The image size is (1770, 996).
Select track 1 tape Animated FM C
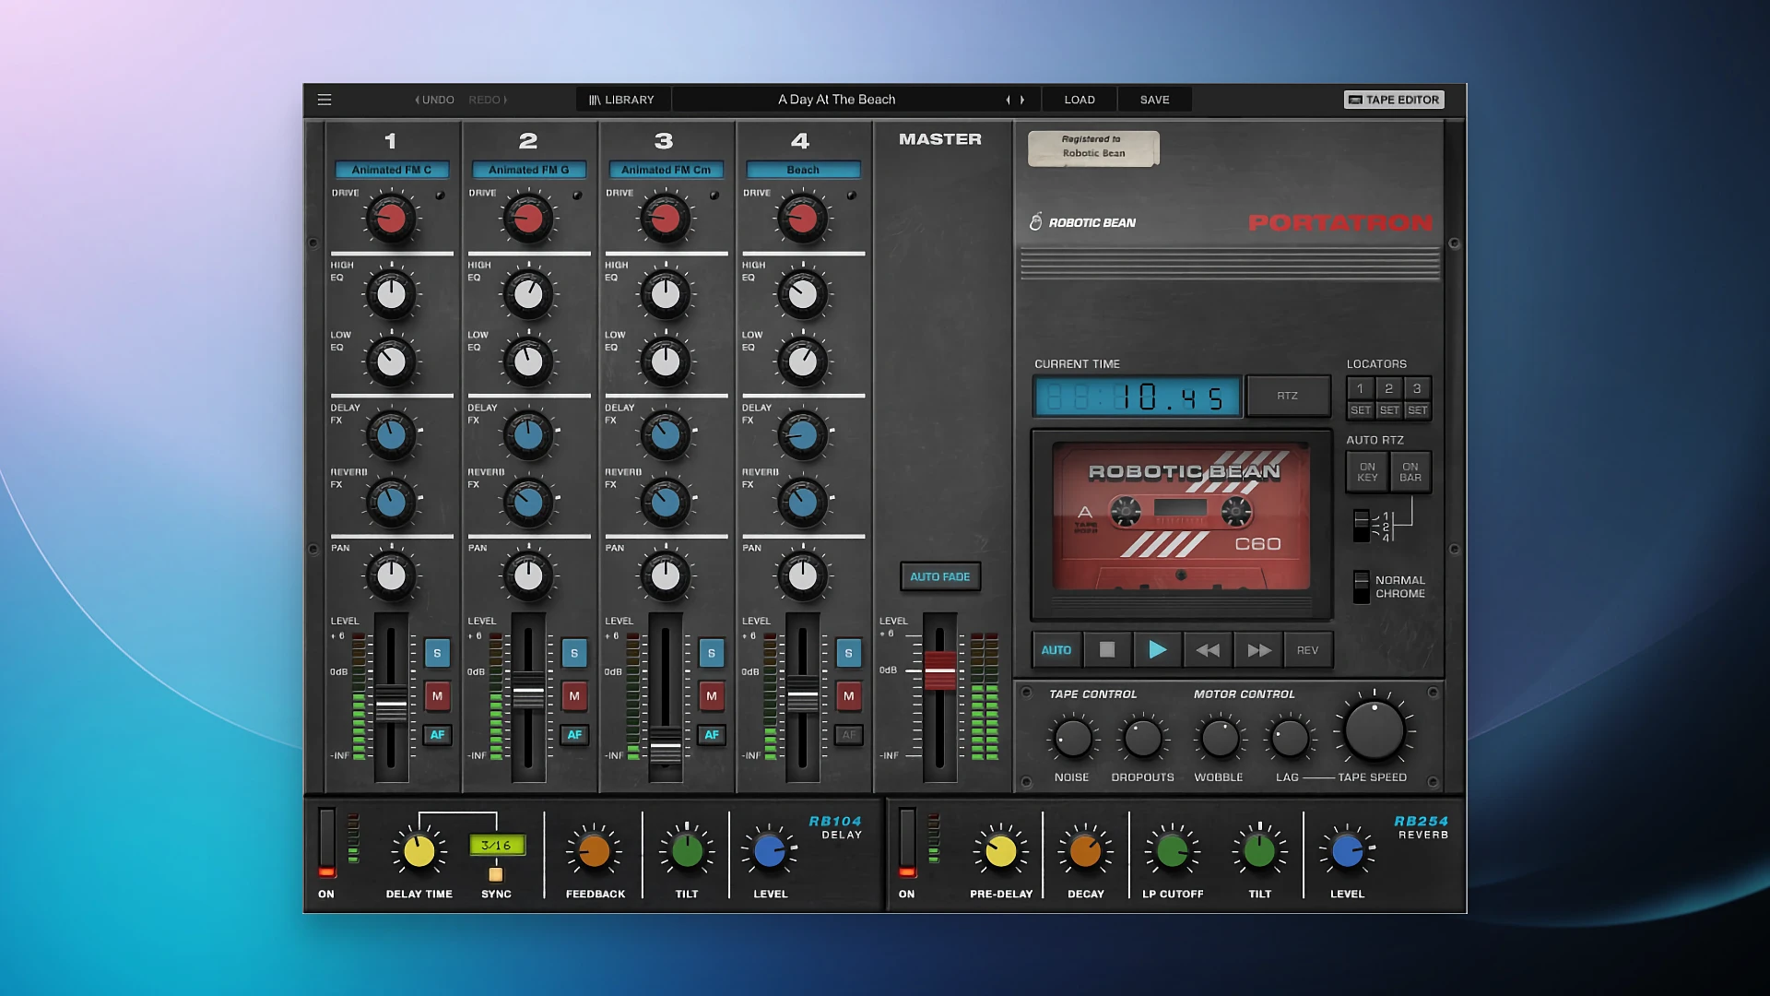tap(392, 170)
